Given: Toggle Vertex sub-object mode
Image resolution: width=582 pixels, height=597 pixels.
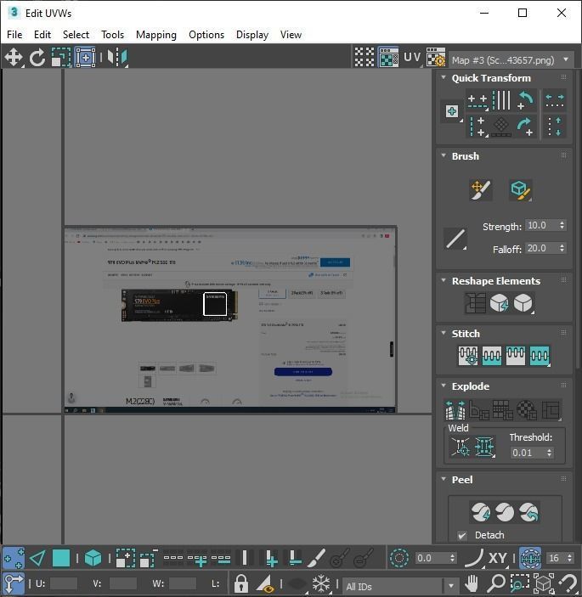Looking at the screenshot, I should tap(14, 559).
